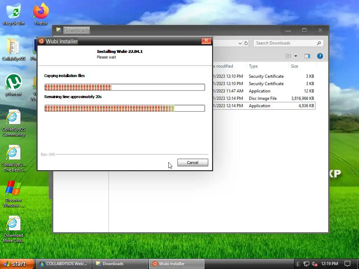
Task: Refresh the Downloads window address bar
Action: (x=246, y=43)
